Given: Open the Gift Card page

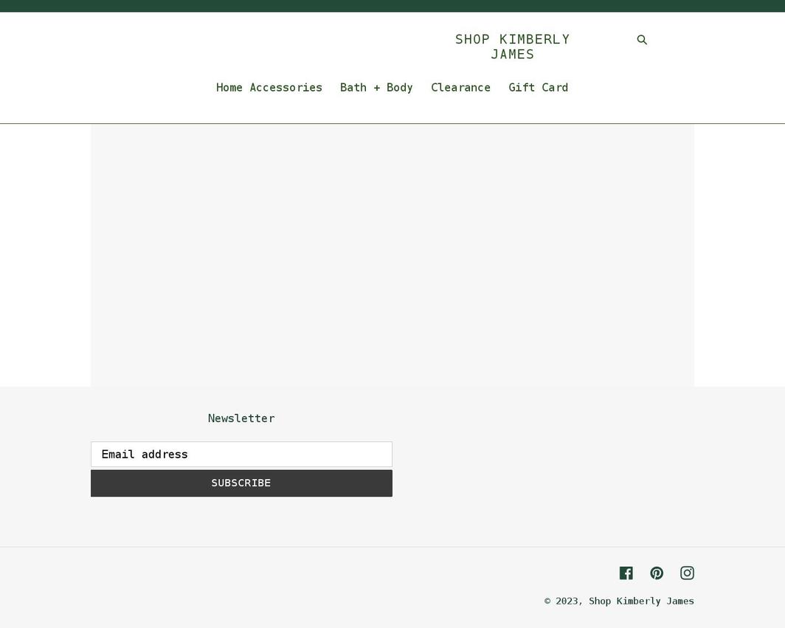Looking at the screenshot, I should click(538, 88).
